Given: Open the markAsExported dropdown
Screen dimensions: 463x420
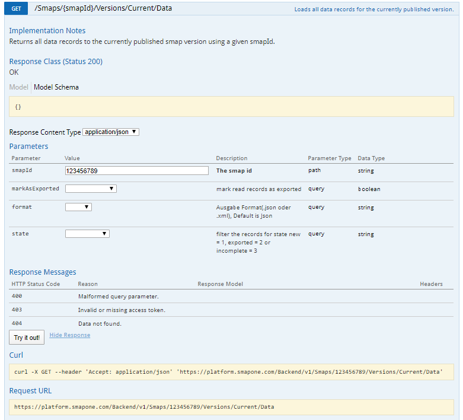Looking at the screenshot, I should [x=91, y=189].
